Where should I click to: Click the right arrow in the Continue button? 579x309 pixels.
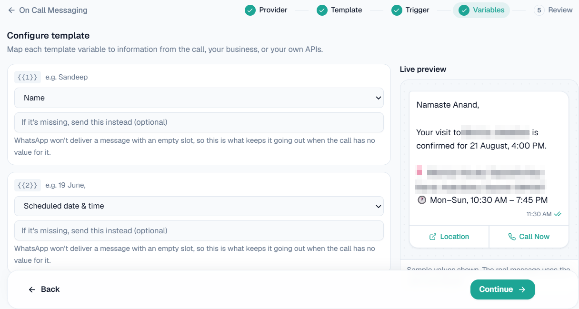[522, 289]
